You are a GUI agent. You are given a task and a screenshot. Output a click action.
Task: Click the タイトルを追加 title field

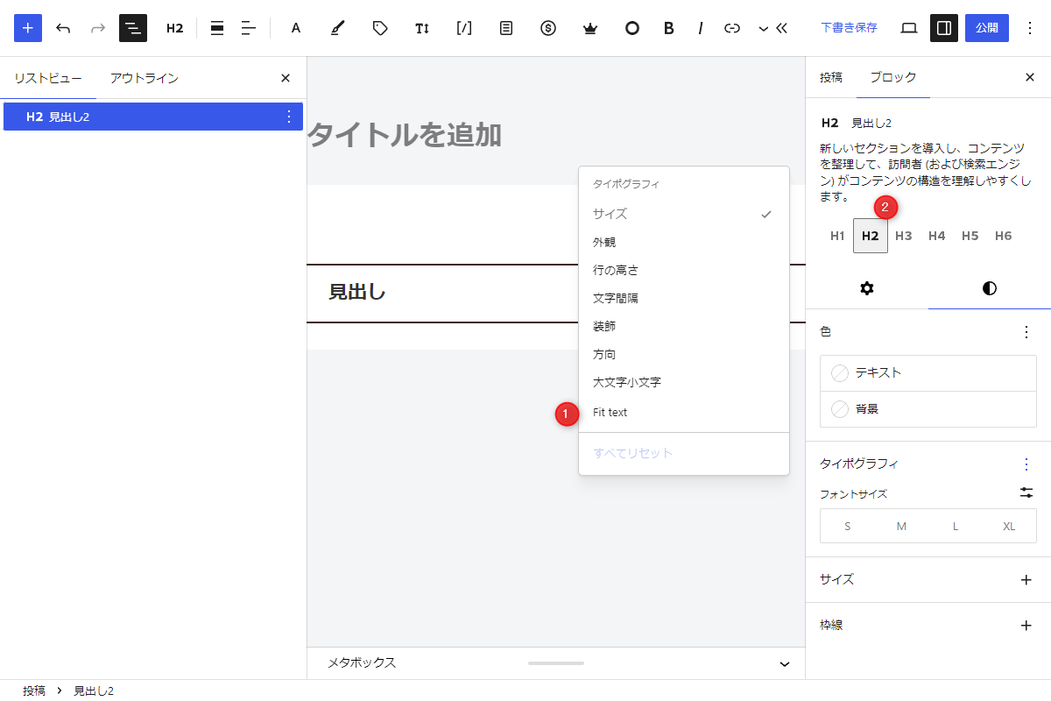(405, 135)
